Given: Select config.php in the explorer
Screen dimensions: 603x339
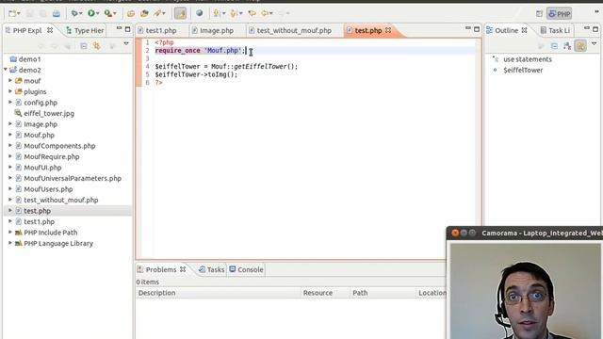Looking at the screenshot, I should [x=41, y=103].
